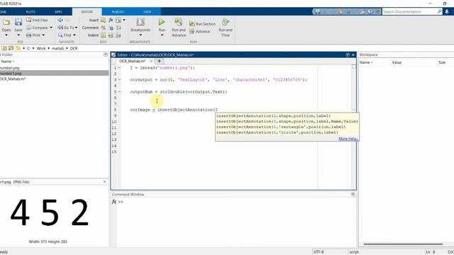
Task: Click the More Help link
Action: pyautogui.click(x=348, y=139)
